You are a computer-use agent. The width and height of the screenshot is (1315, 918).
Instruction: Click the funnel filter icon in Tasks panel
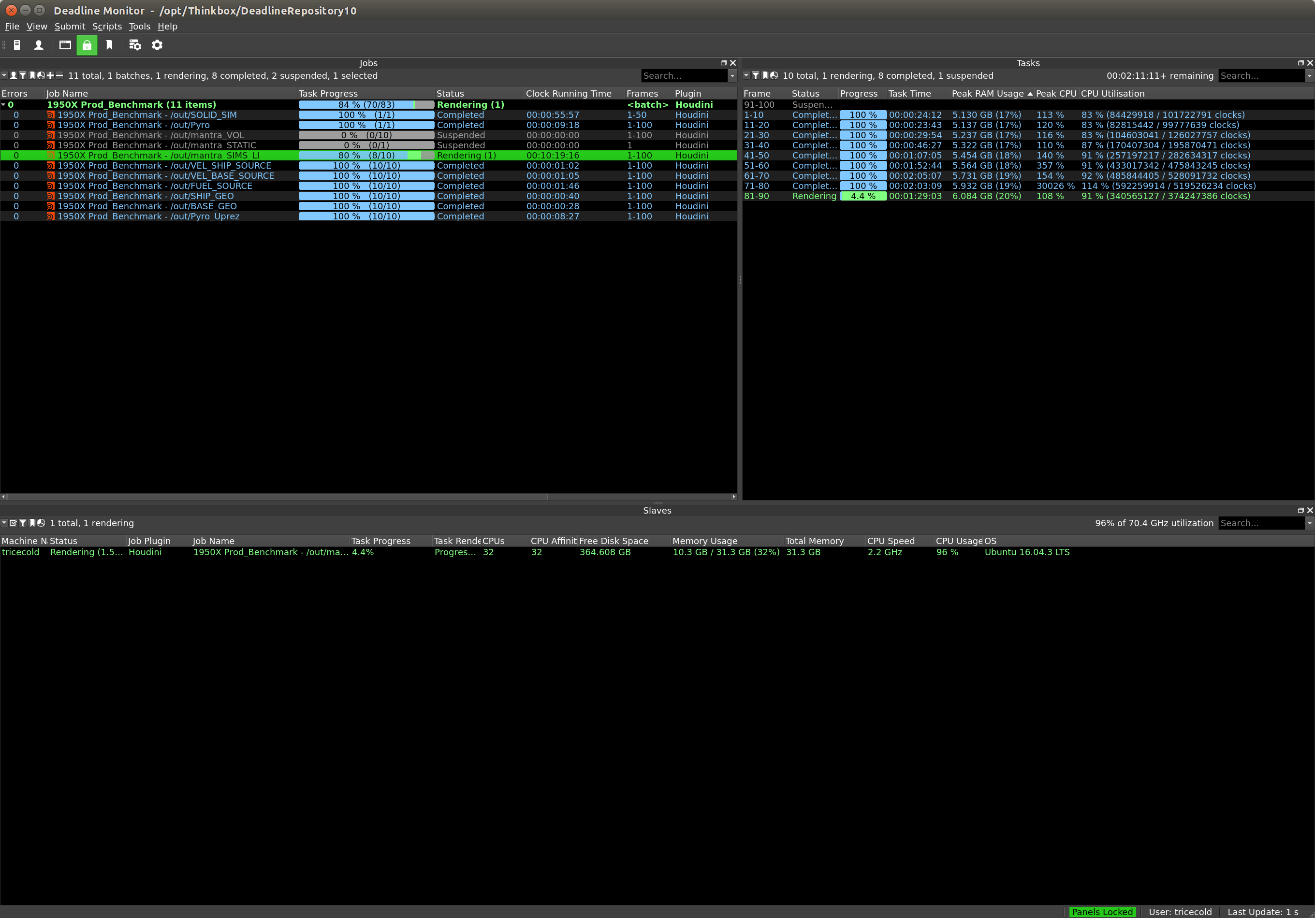pos(756,75)
